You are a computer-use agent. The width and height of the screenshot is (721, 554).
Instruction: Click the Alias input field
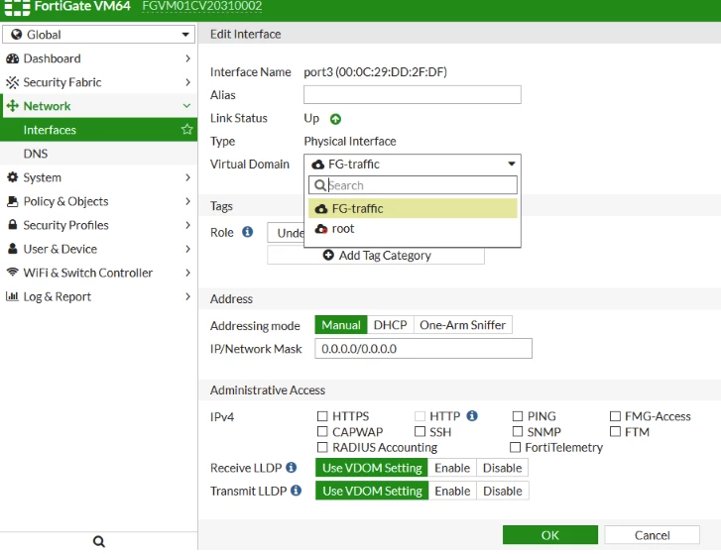tap(412, 94)
